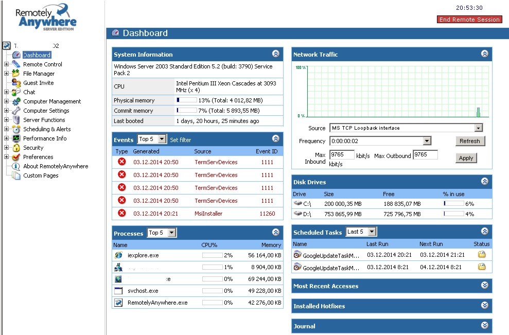Open Custom Pages in the navigation tree
This screenshot has height=335, width=509.
[41, 175]
